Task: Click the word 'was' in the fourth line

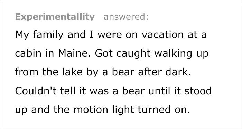Action: 99,91
